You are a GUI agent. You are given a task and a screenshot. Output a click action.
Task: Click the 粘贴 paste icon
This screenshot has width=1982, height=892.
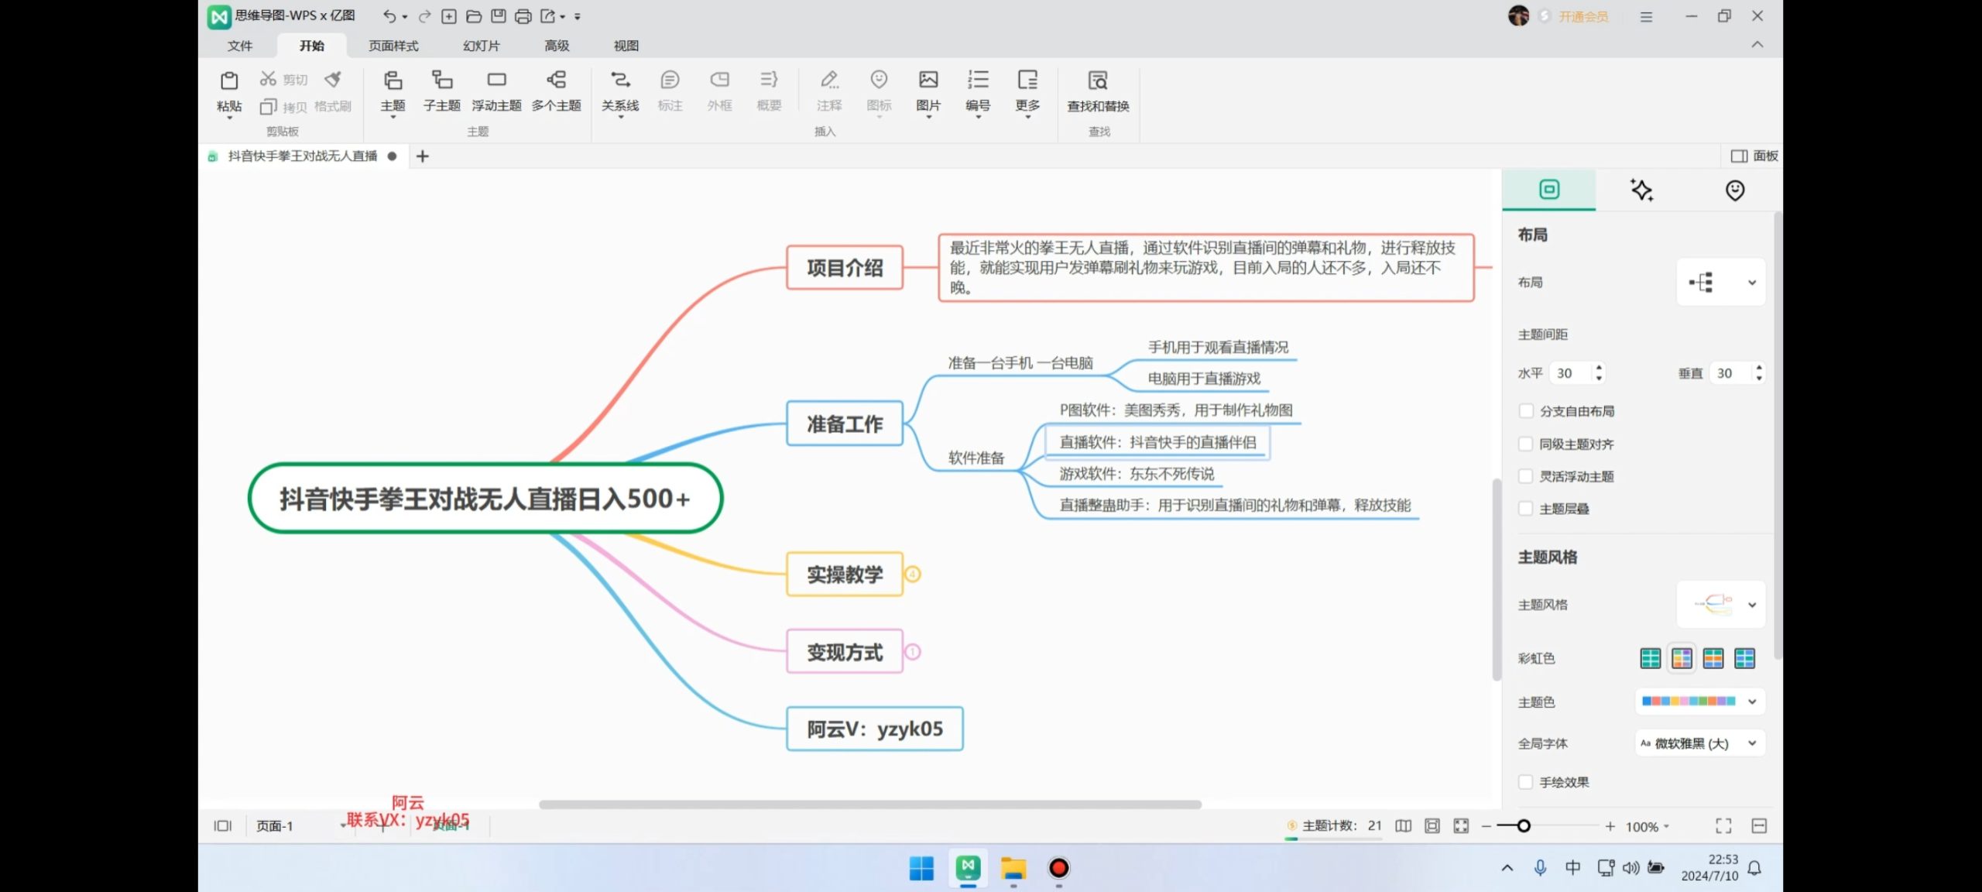tap(229, 81)
